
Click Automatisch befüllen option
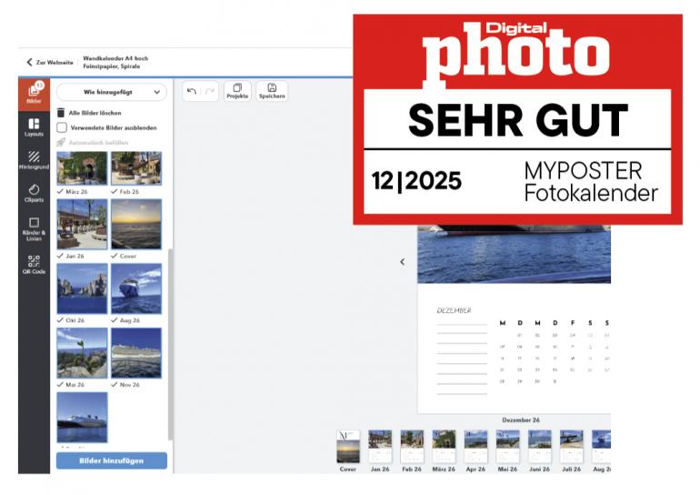pos(93,143)
